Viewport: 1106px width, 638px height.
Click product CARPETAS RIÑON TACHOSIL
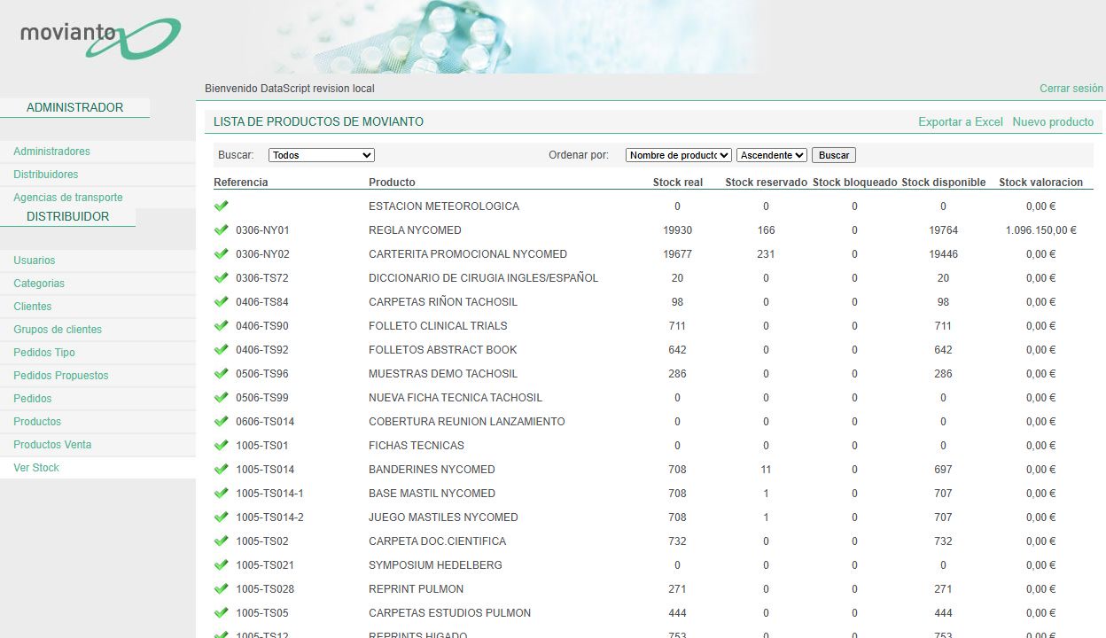click(x=443, y=302)
